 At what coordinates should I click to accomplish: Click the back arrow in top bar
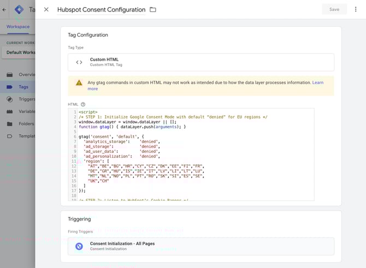(x=4, y=9)
